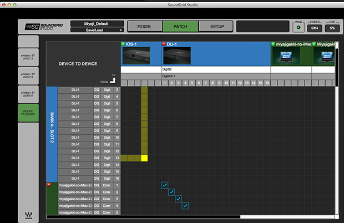
Task: Click the IOS-1 device thumbnail image
Action: 136,55
